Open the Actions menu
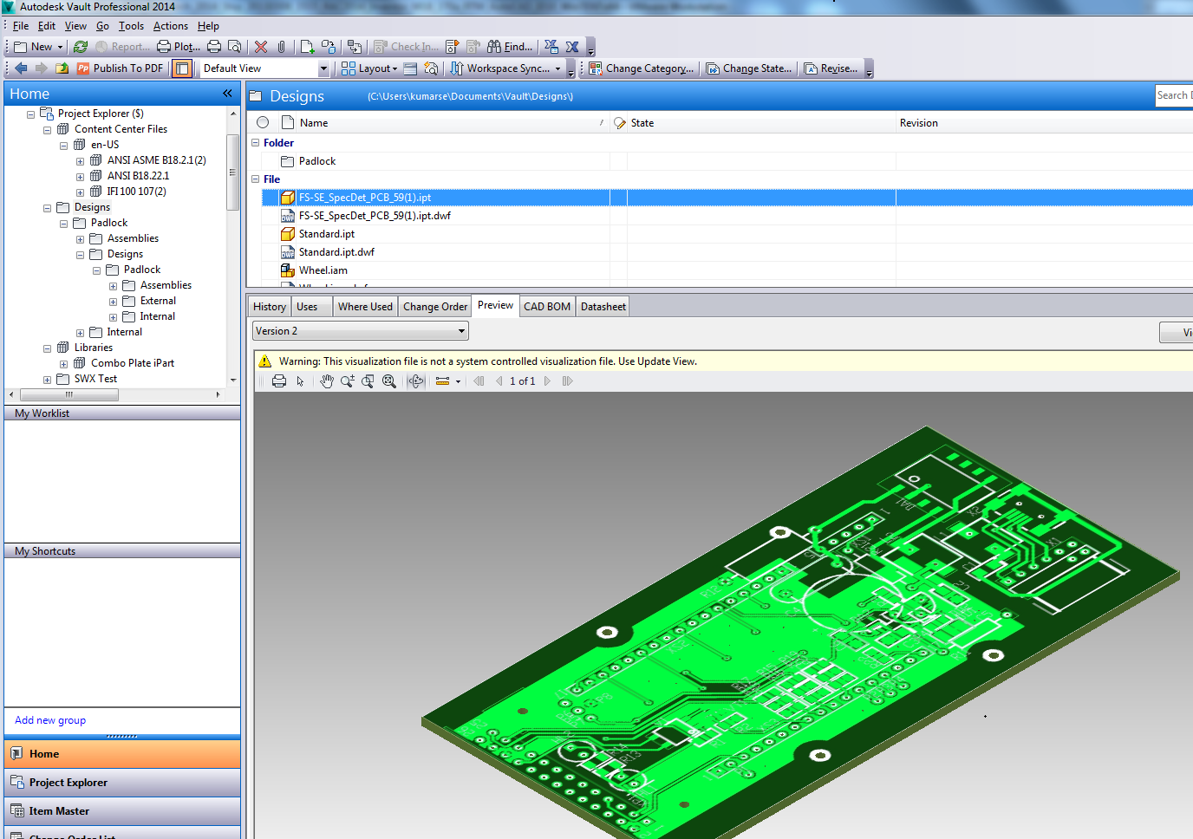 point(171,26)
